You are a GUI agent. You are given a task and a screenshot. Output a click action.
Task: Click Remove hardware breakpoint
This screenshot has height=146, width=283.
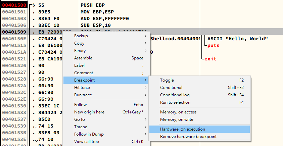tap(188, 137)
